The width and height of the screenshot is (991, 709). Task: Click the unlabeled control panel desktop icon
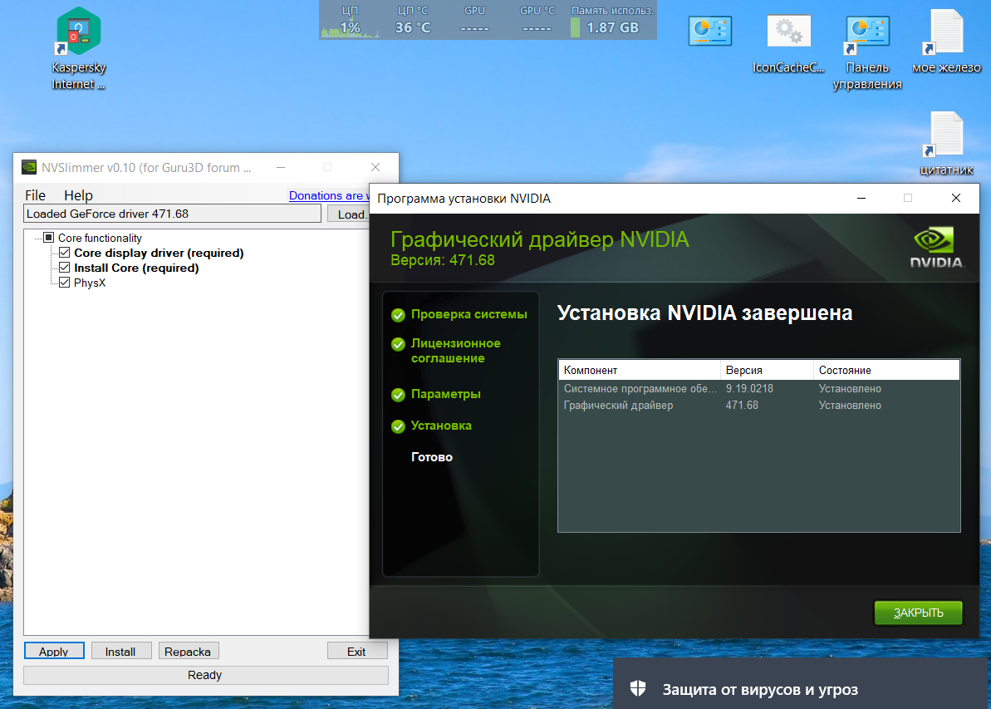709,31
